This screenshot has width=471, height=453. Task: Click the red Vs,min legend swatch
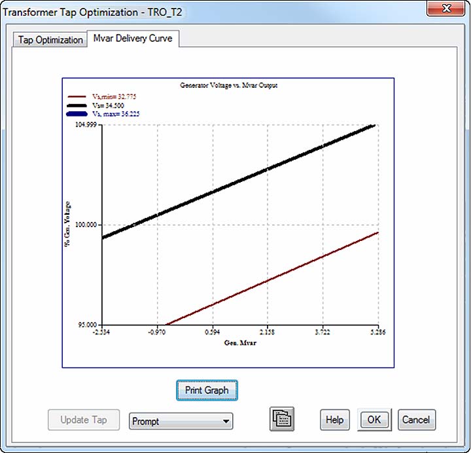pos(78,96)
